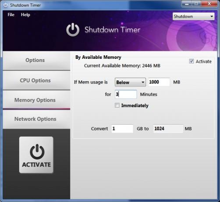Expand the Below condition dropdown
The width and height of the screenshot is (220, 202).
[x=130, y=82]
